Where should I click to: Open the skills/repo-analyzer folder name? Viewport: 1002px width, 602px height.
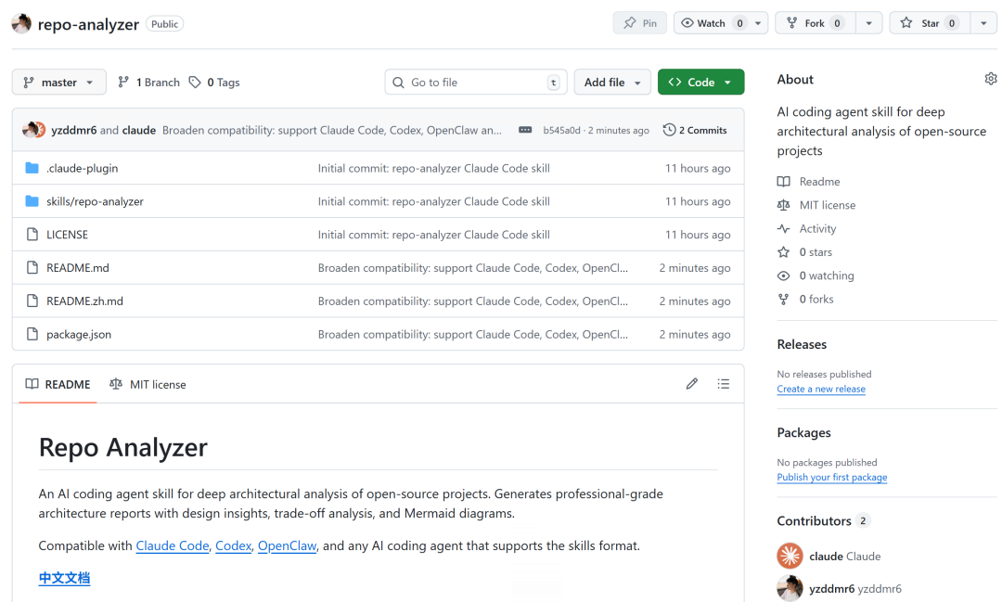(95, 201)
